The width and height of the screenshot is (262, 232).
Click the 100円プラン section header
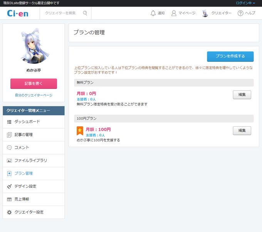click(x=164, y=118)
